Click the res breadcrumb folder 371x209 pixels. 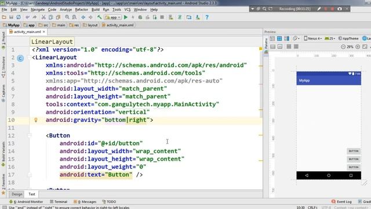pyautogui.click(x=74, y=25)
